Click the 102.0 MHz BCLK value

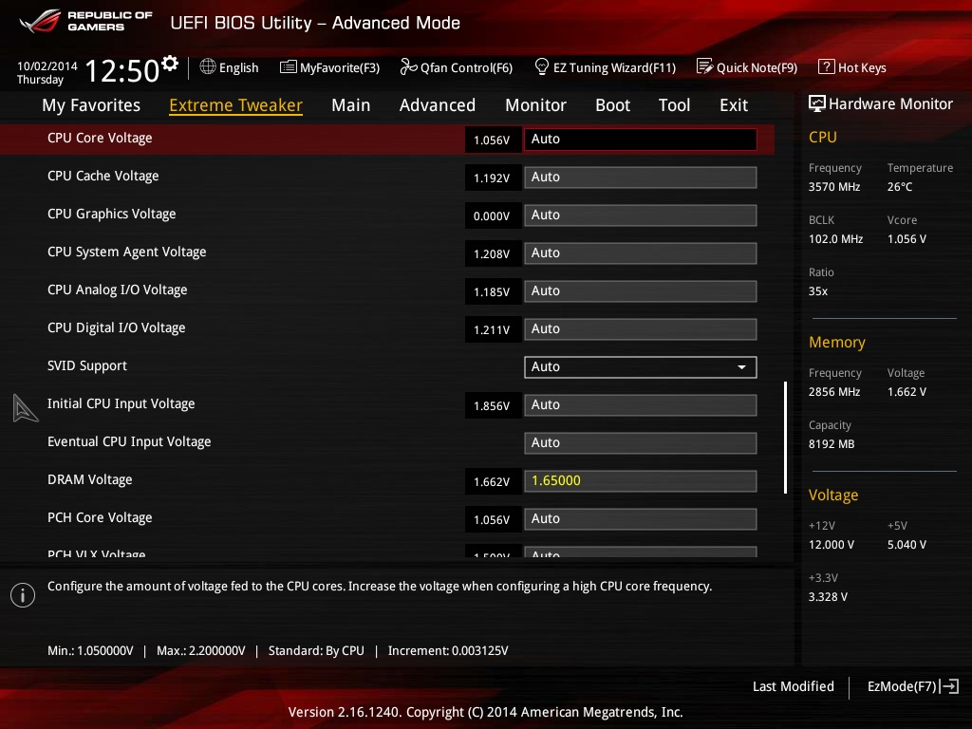click(835, 238)
